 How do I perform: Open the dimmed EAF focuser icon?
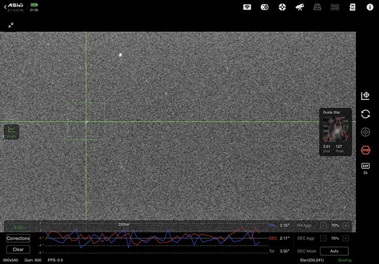point(335,7)
